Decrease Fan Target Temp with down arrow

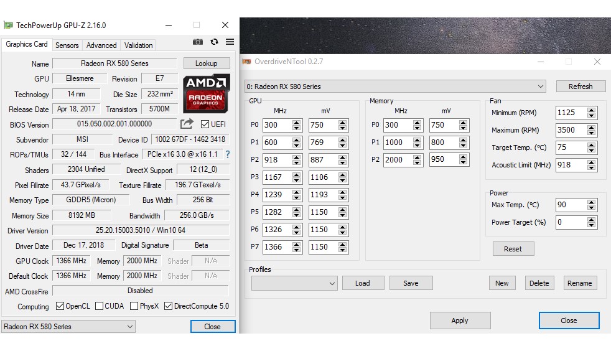[x=592, y=151]
